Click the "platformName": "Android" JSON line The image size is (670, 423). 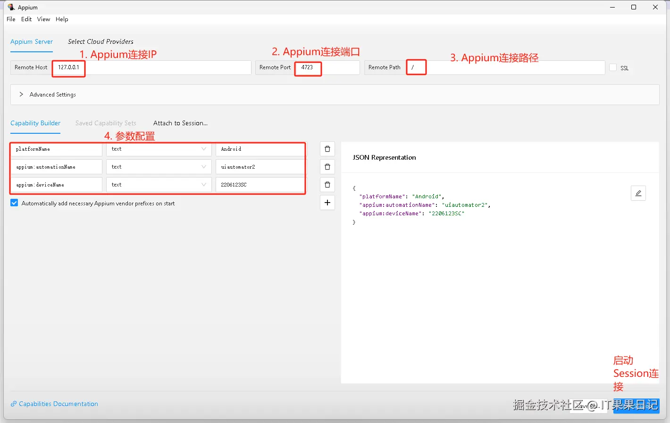point(402,196)
